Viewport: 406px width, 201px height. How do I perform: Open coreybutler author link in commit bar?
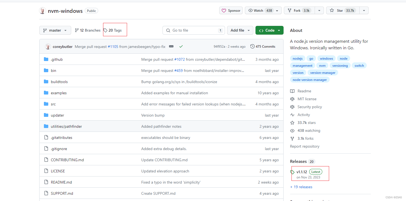point(63,47)
